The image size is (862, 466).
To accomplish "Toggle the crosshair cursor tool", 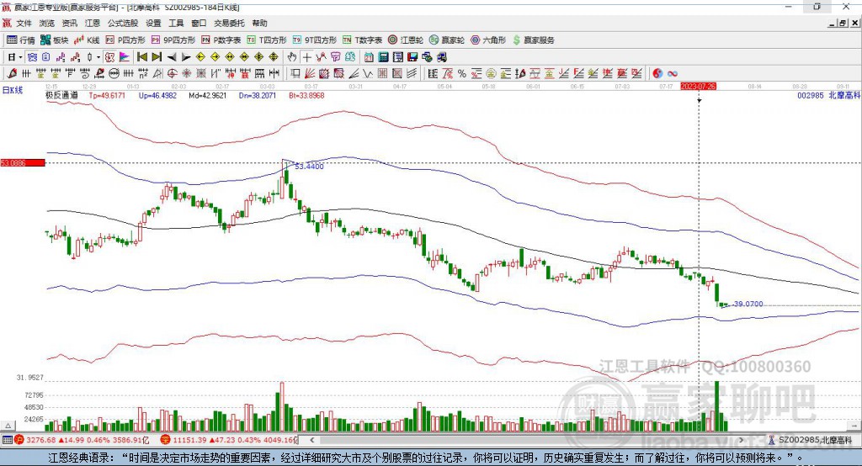I will (x=306, y=57).
